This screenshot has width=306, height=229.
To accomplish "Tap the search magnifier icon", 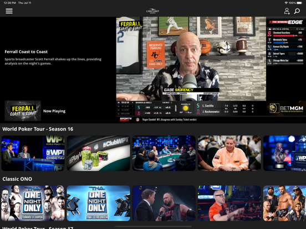I will point(297,11).
